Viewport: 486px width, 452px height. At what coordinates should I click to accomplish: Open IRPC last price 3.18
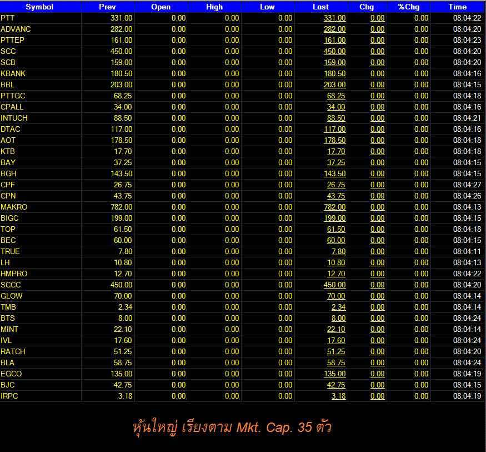(x=338, y=396)
